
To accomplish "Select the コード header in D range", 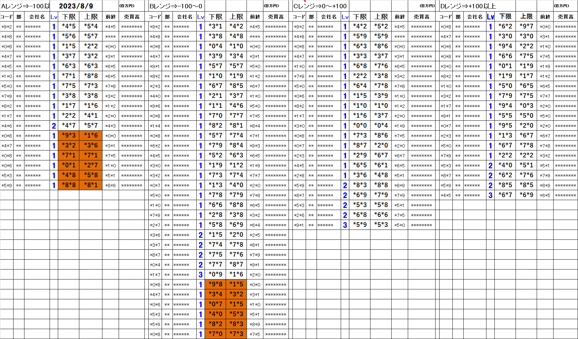I will [x=445, y=17].
